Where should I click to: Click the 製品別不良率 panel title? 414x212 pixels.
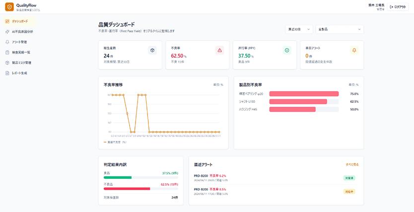tap(251, 85)
